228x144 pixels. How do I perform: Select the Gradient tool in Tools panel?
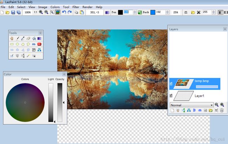pyautogui.click(x=40, y=38)
